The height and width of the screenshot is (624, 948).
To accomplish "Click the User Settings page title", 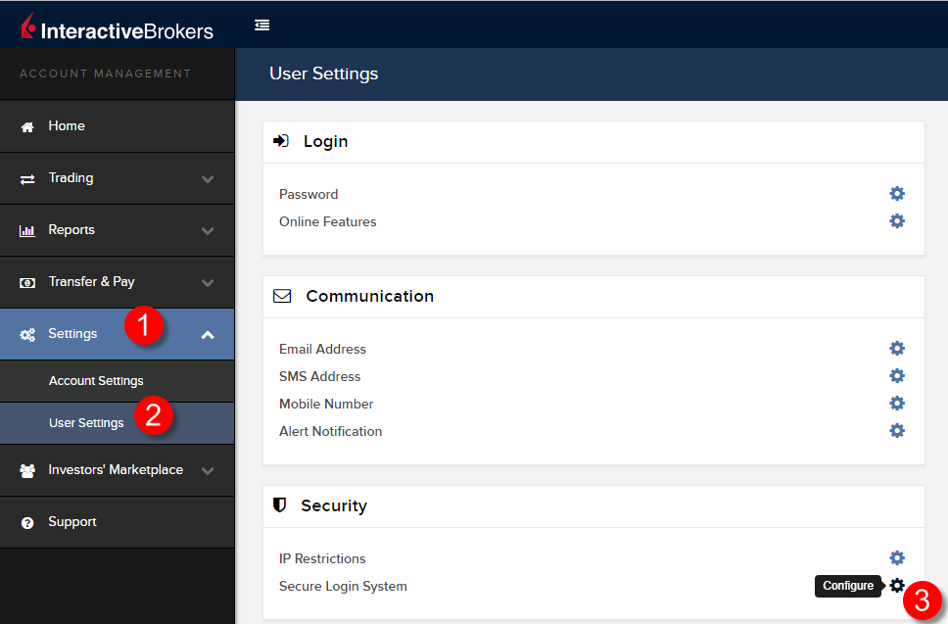I will pos(323,73).
